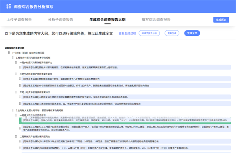Image resolution: width=236 pixels, height=153 pixels.
Task: Click drag handle beside (一)乡镇（街道）存在的突出问题
Action: (9, 53)
